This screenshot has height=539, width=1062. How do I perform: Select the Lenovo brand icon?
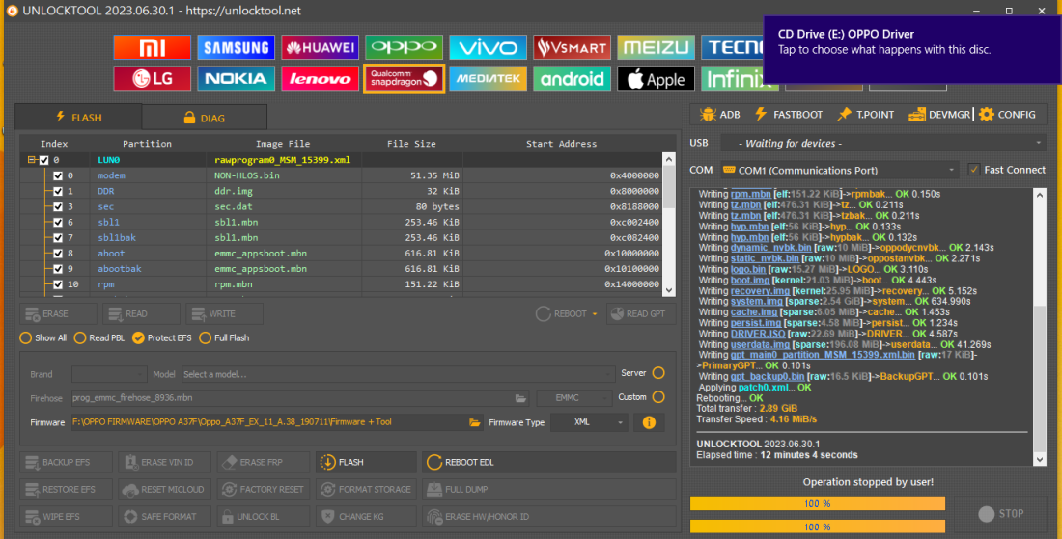[x=321, y=78]
